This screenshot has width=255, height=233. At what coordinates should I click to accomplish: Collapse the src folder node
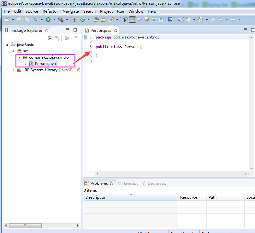[14, 51]
